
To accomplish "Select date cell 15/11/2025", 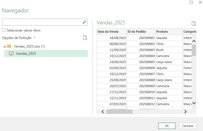I will pos(112,98).
